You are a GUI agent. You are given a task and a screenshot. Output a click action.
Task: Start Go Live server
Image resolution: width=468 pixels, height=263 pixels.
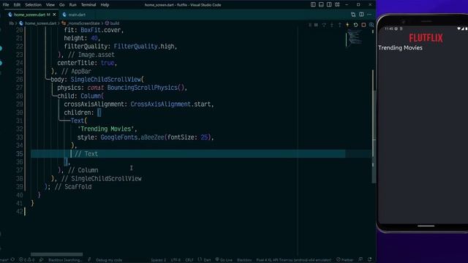[x=224, y=260]
